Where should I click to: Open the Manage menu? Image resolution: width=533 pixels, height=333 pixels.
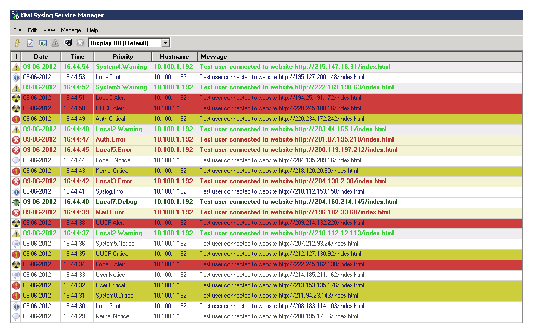click(x=71, y=30)
